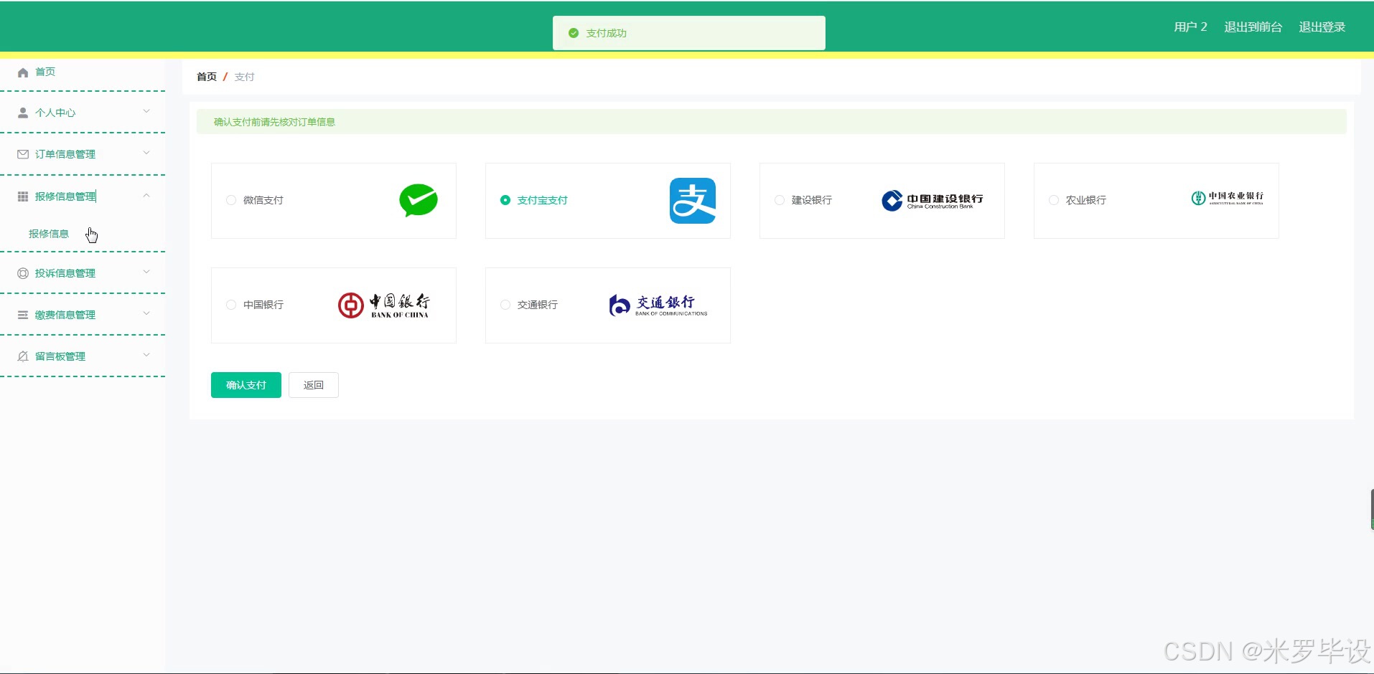The width and height of the screenshot is (1374, 674).
Task: Click the 返回 button
Action: tap(314, 385)
